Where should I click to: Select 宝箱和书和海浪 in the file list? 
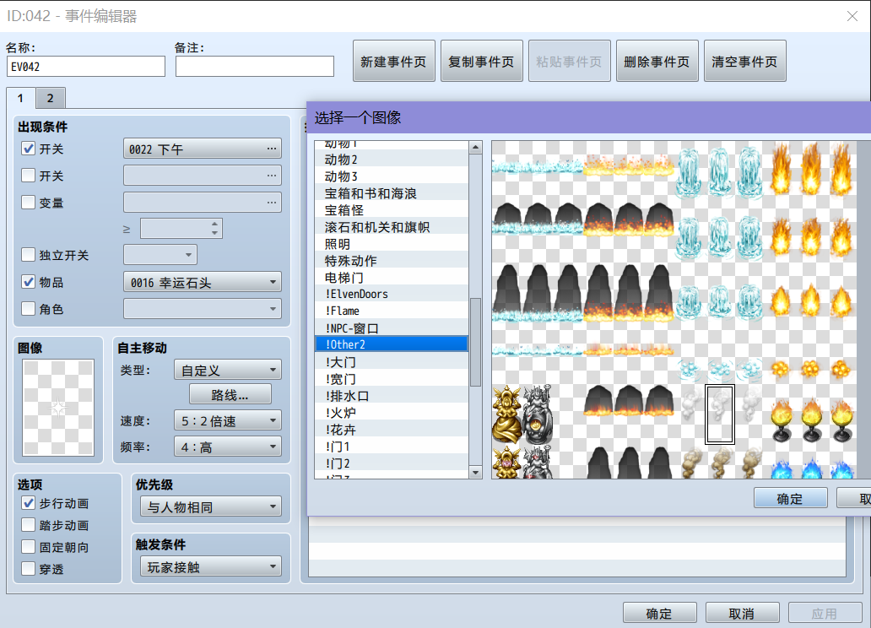pos(392,192)
